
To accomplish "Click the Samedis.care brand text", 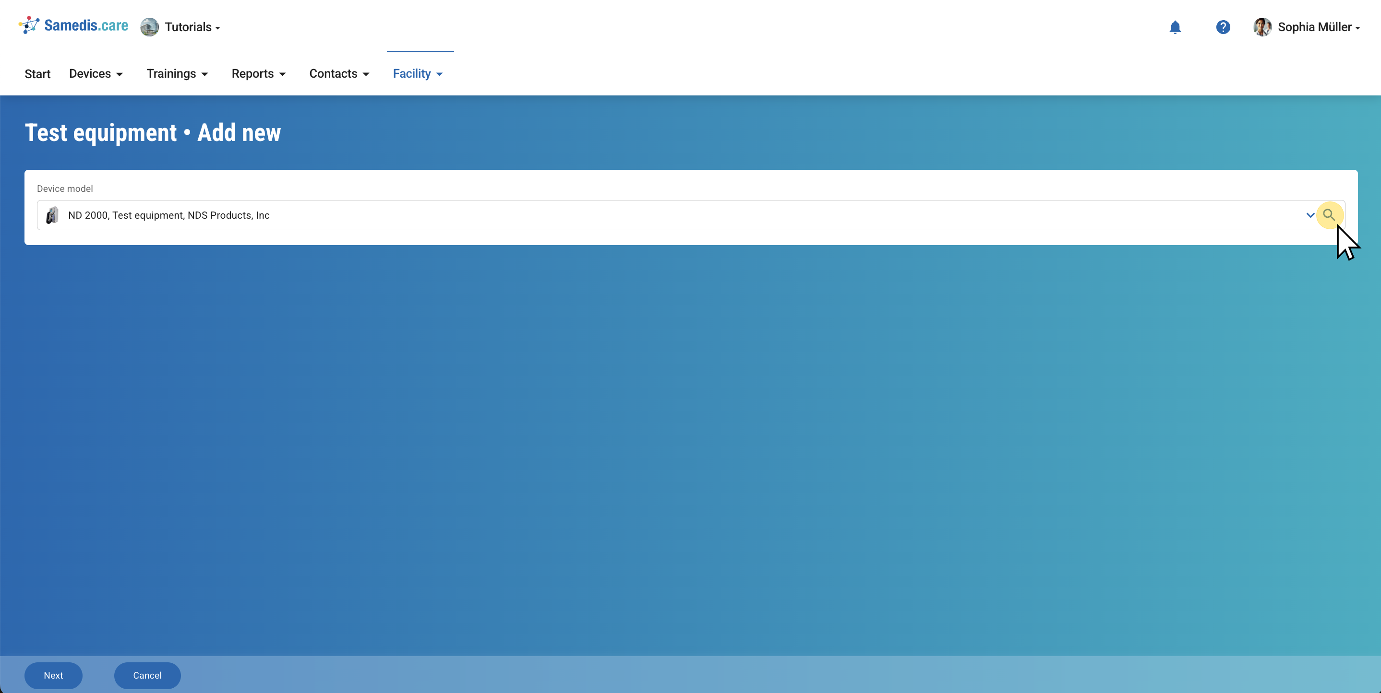I will (86, 25).
